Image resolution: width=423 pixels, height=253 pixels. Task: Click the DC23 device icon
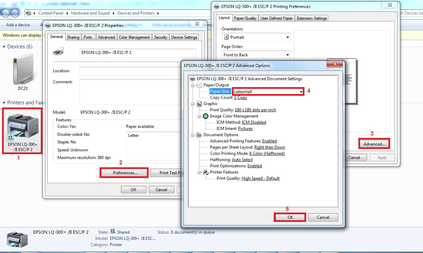pyautogui.click(x=22, y=71)
